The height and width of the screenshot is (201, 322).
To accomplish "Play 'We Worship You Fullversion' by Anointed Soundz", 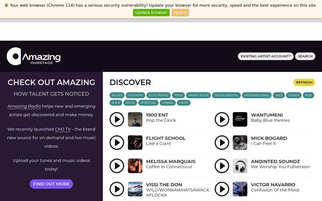I will 222,166.
